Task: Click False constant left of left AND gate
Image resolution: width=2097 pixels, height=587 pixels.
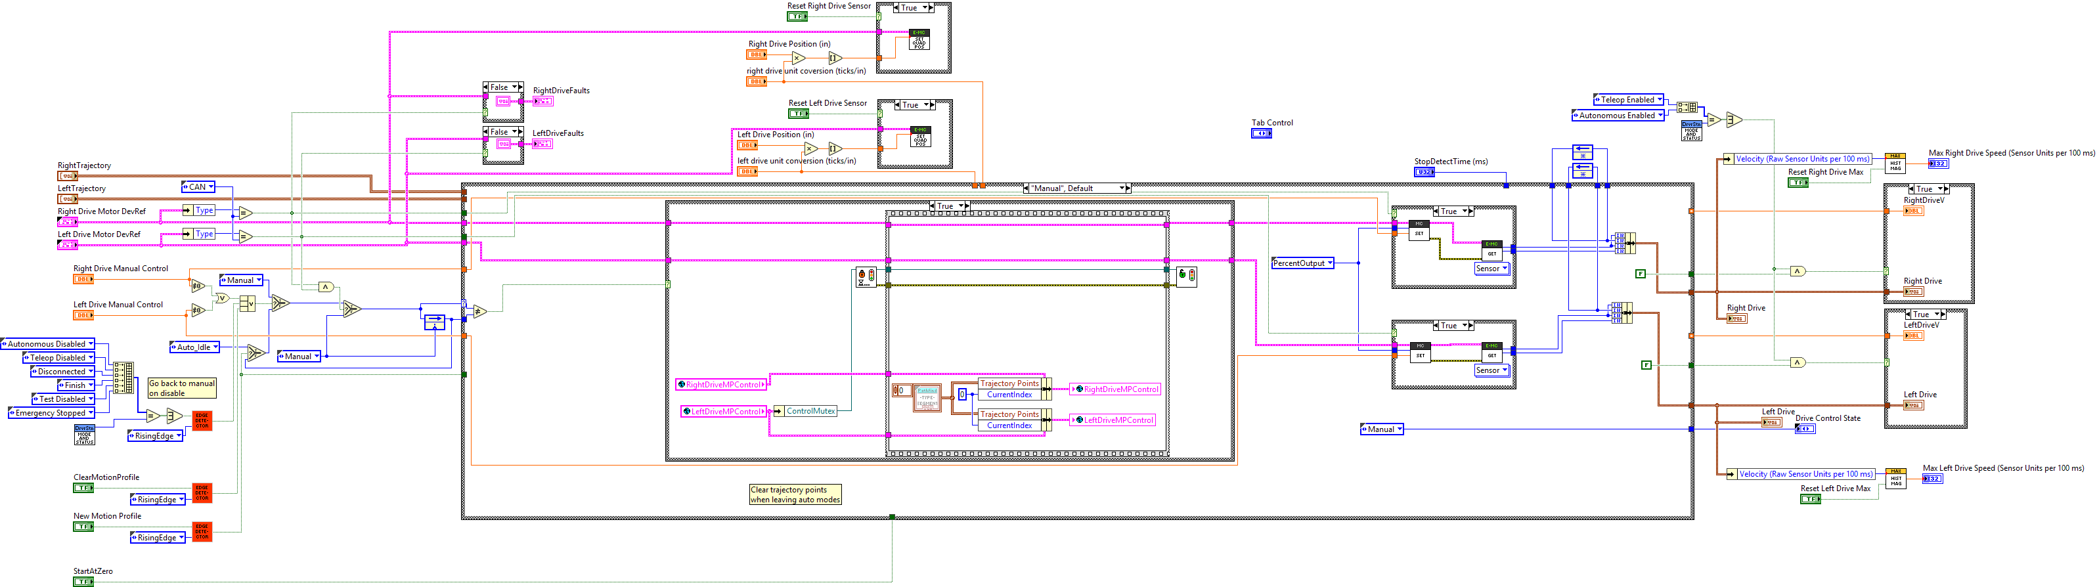Action: pyautogui.click(x=1646, y=364)
